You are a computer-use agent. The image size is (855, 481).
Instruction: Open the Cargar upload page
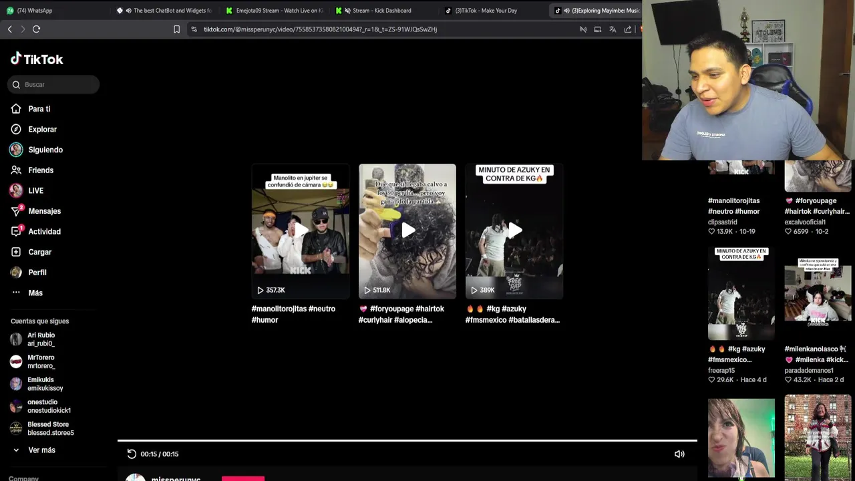(x=39, y=252)
